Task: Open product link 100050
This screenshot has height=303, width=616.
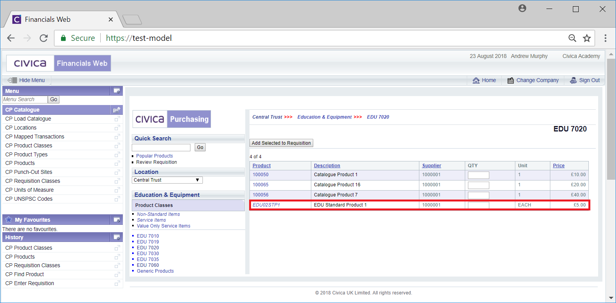Action: [261, 175]
